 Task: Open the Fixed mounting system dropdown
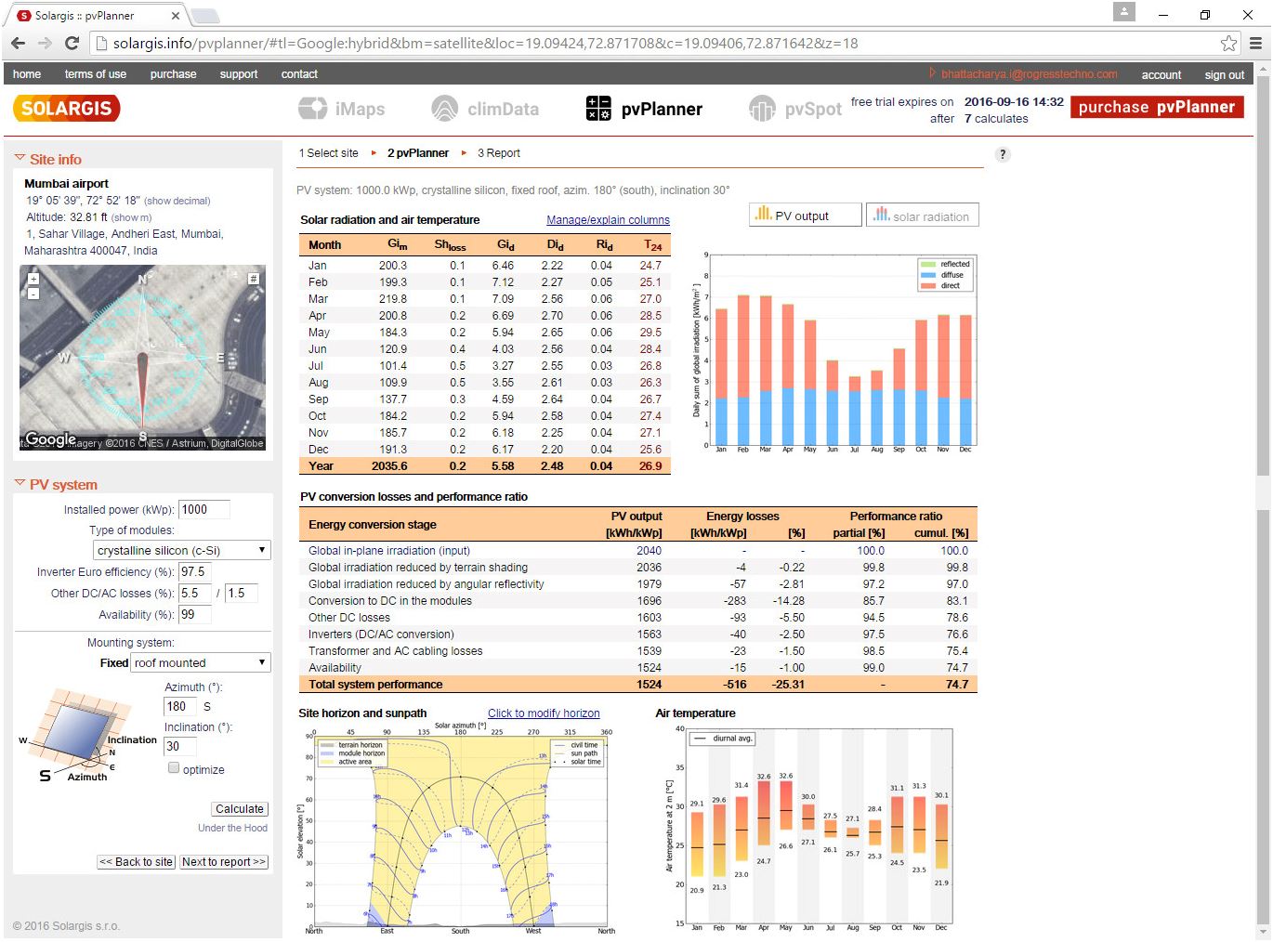[x=201, y=662]
